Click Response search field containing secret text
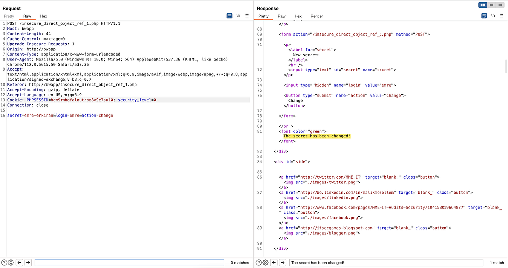 pyautogui.click(x=385, y=262)
